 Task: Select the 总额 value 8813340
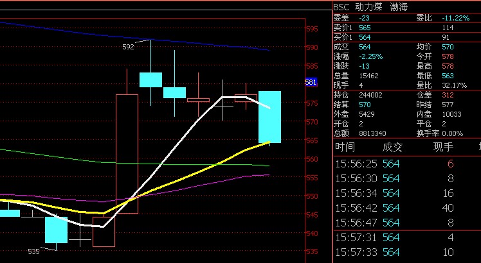click(x=372, y=133)
